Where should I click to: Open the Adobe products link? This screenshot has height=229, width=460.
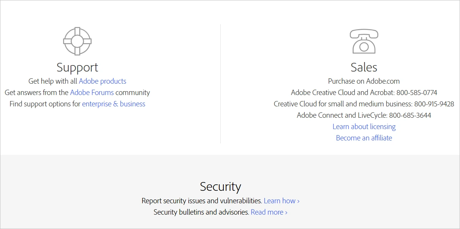tap(102, 81)
